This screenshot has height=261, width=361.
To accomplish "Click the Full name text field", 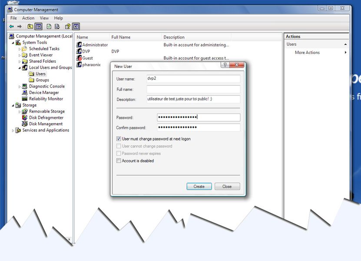I will 193,89.
